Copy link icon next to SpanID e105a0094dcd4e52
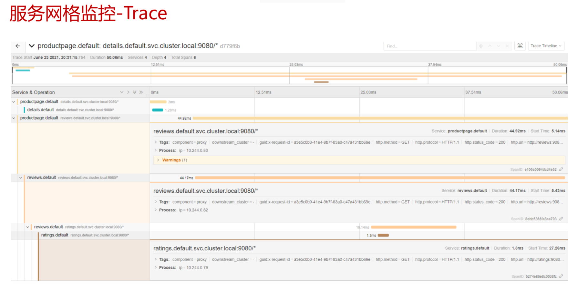 561,169
